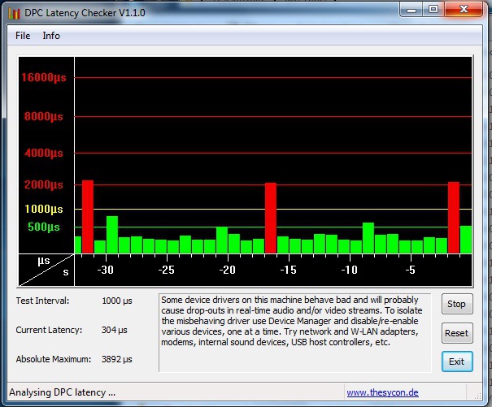This screenshot has width=492, height=407.
Task: Click the -15 time axis label
Action: 288,270
